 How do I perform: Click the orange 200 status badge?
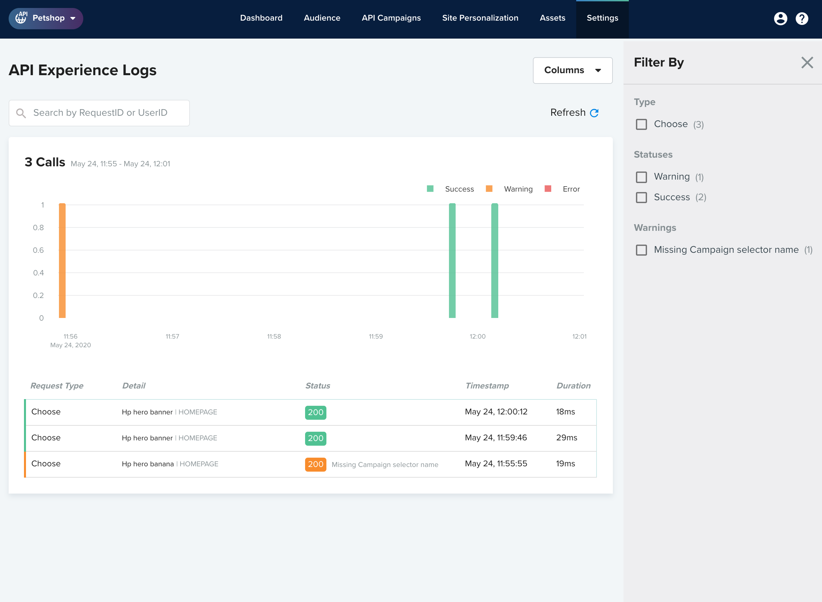(316, 464)
